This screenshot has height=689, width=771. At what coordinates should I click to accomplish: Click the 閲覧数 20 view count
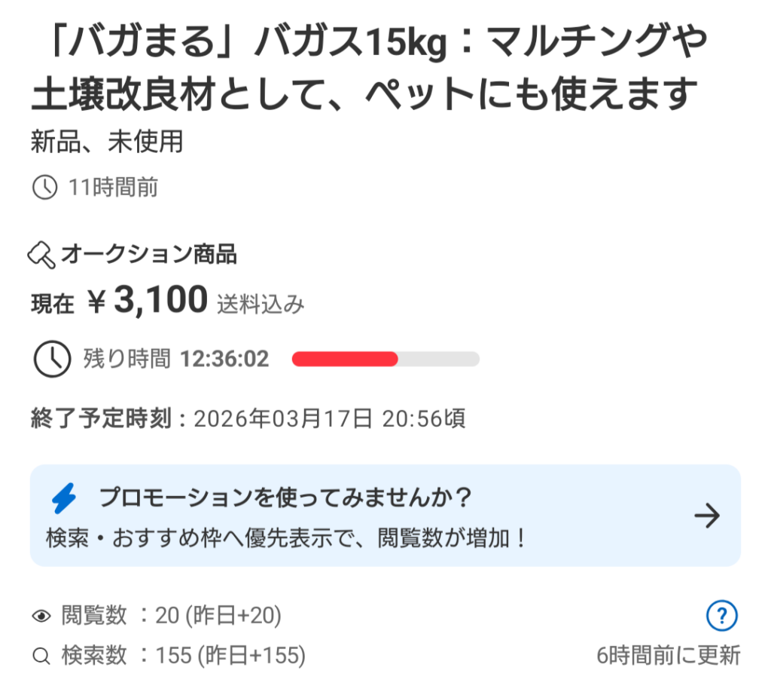coord(171,617)
